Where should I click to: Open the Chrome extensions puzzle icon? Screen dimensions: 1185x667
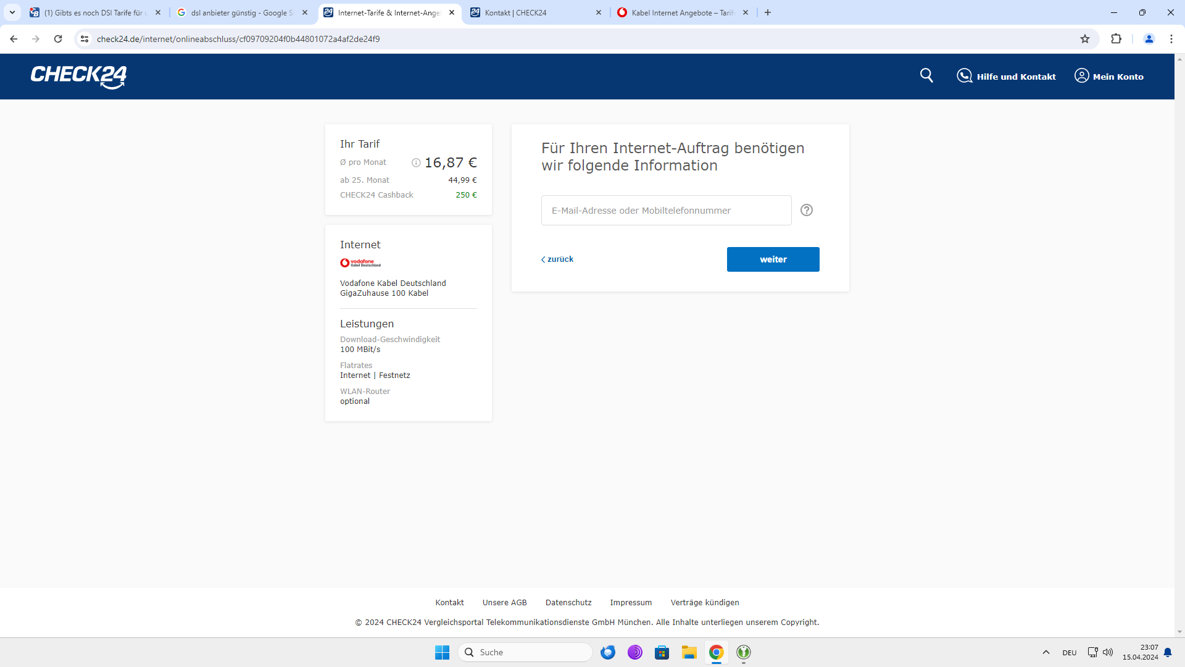pyautogui.click(x=1116, y=39)
